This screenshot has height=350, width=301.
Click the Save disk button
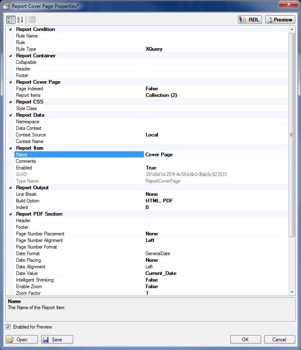tap(57, 339)
